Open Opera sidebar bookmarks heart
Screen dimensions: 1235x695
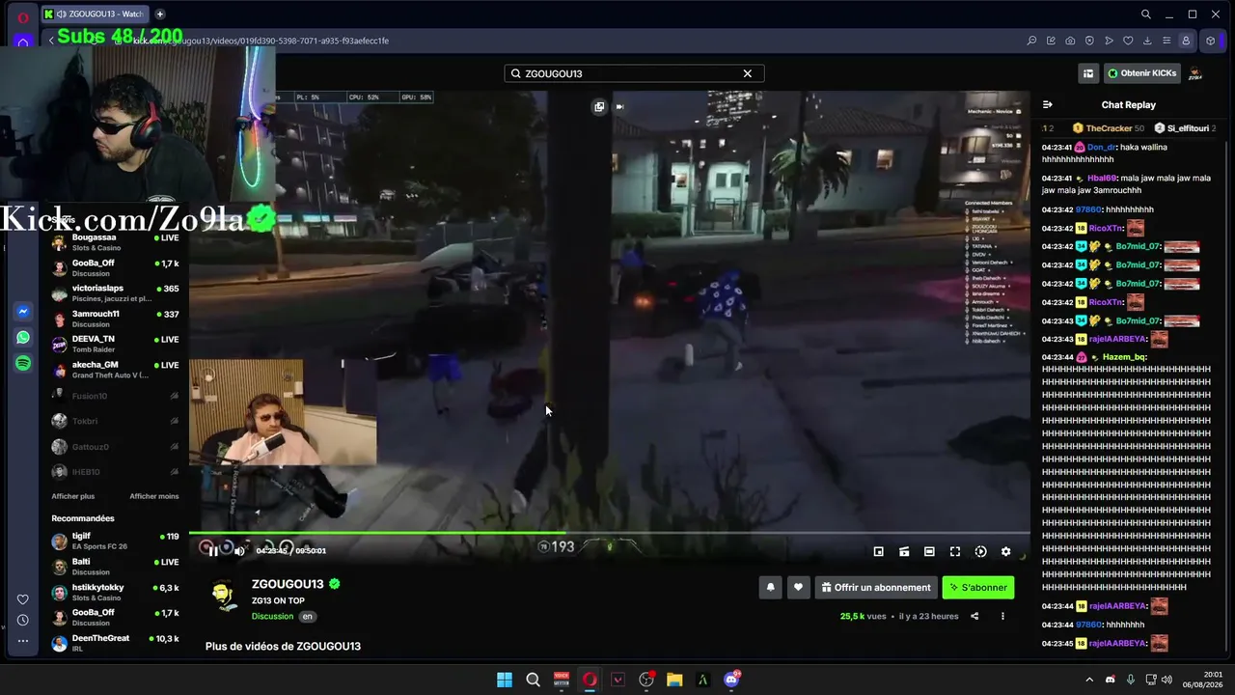point(23,599)
